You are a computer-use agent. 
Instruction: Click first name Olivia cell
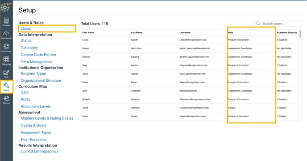85,74
